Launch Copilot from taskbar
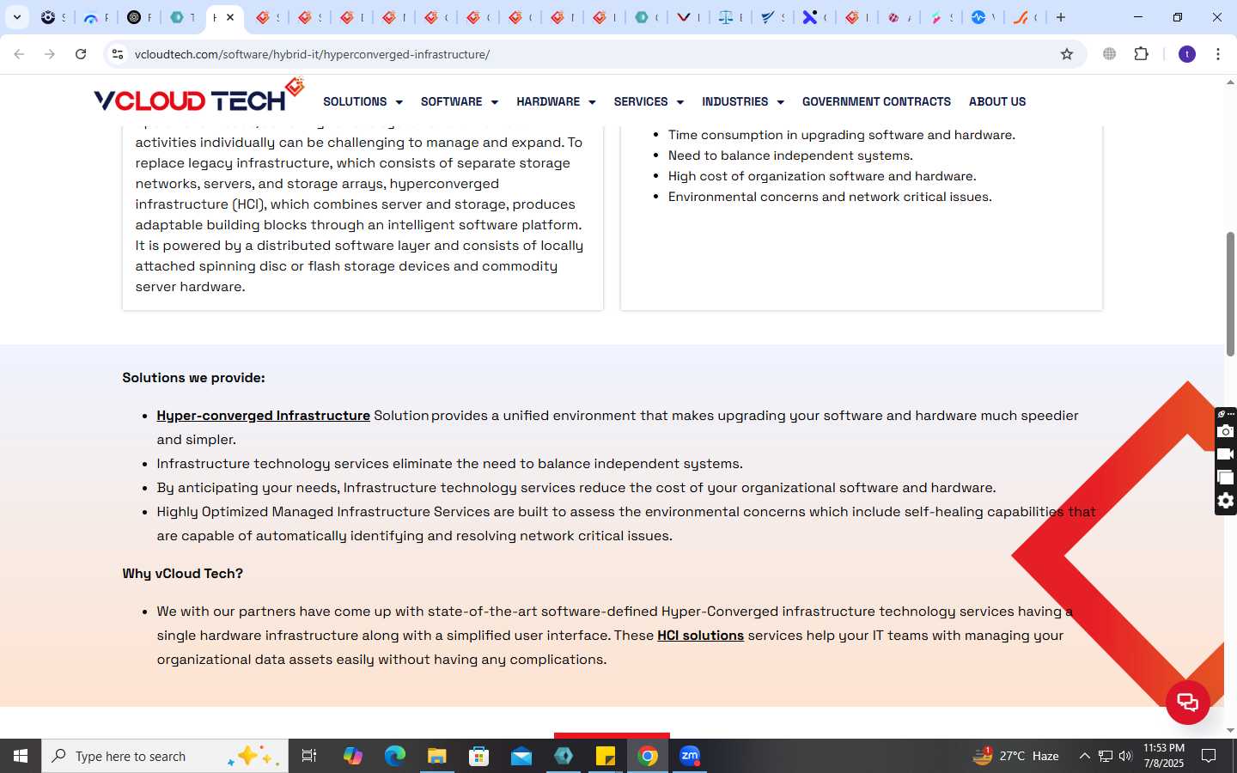The height and width of the screenshot is (773, 1237). (x=353, y=756)
